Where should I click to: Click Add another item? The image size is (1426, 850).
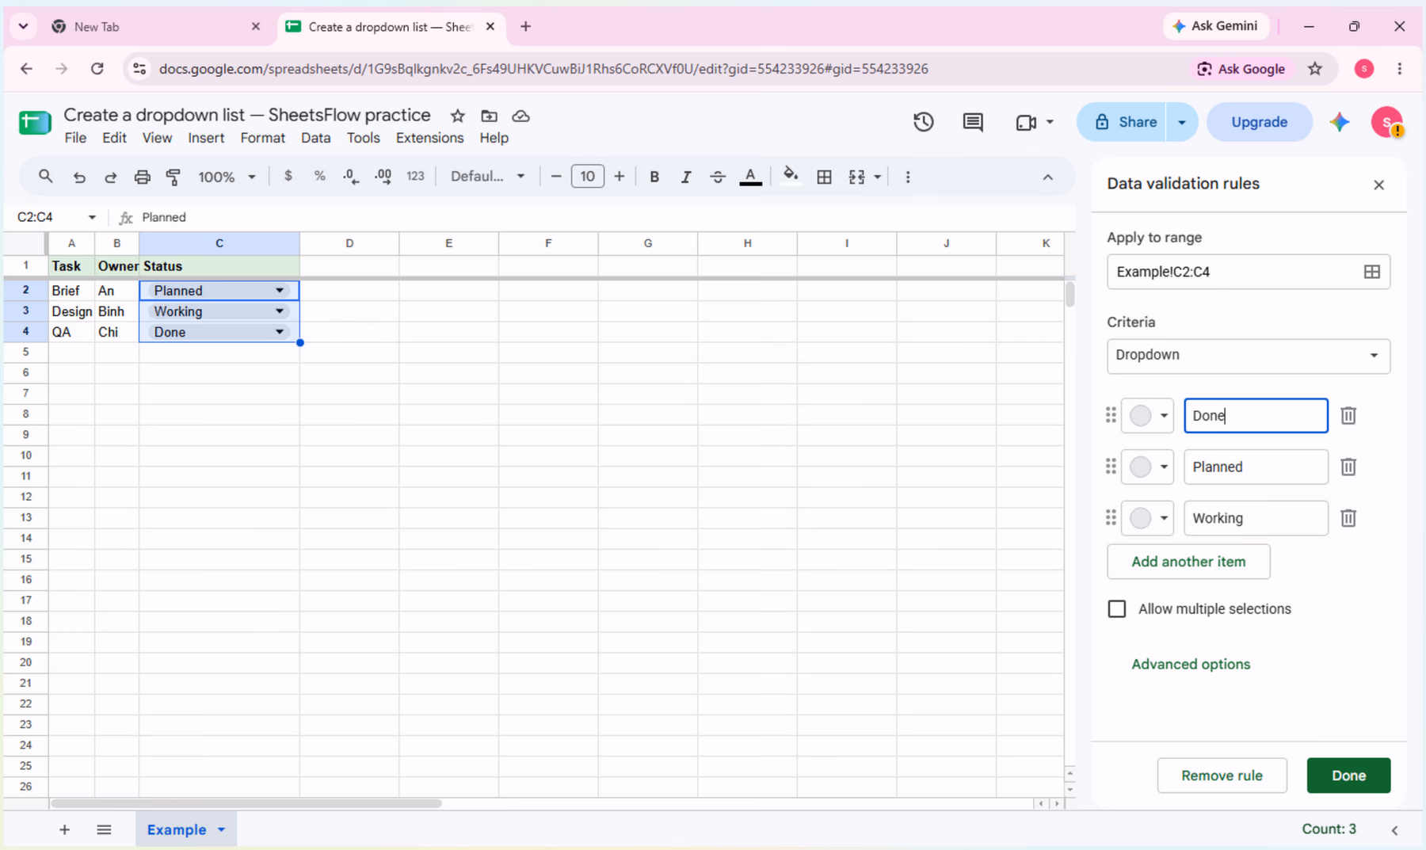pos(1188,562)
